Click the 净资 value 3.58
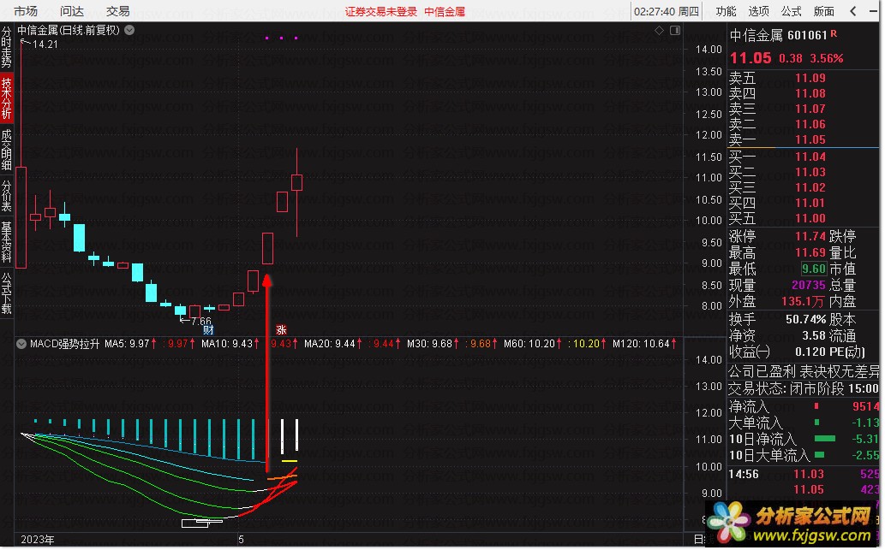 [815, 336]
